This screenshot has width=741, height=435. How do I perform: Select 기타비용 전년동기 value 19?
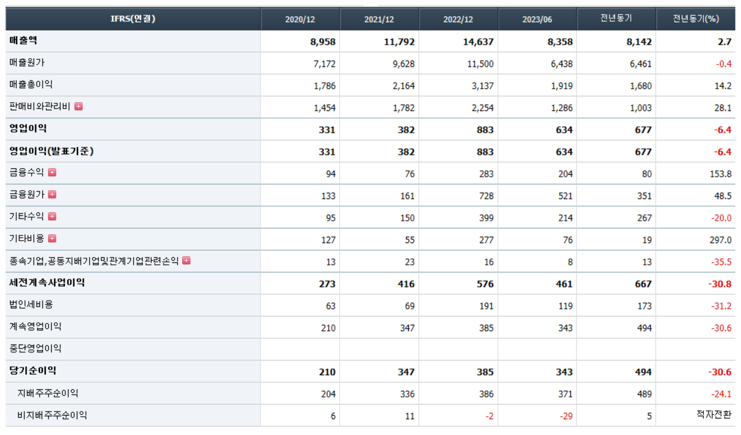point(647,240)
